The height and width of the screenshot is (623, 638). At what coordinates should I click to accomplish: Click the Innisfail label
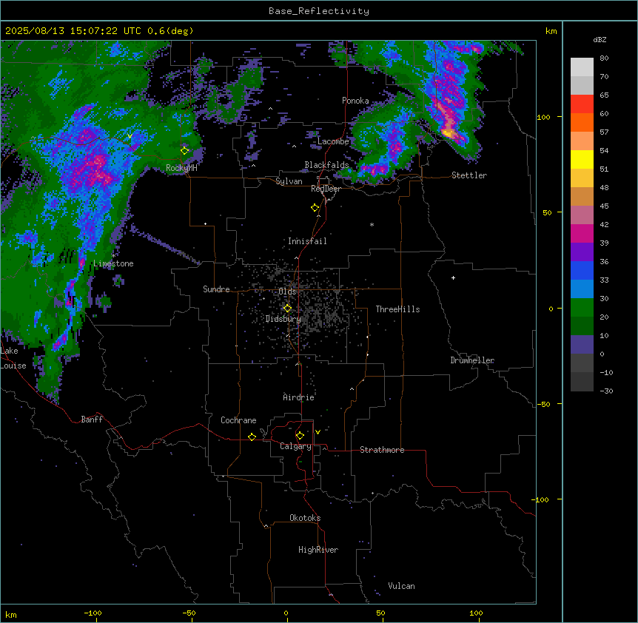[307, 241]
